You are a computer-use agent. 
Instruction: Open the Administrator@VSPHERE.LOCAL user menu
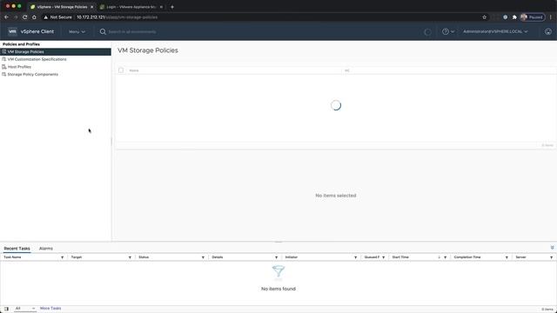tap(495, 31)
